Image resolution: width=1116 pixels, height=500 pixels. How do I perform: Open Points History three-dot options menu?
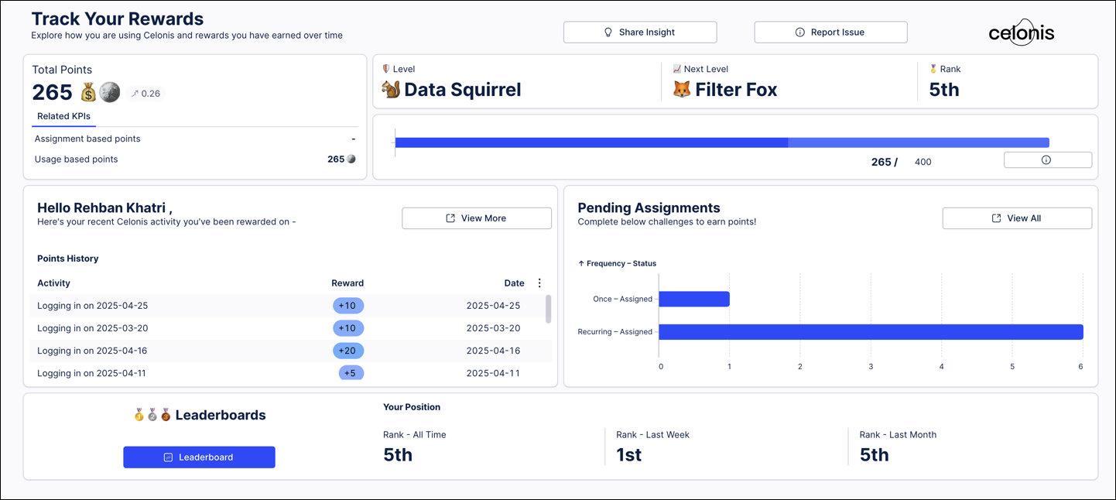click(539, 283)
